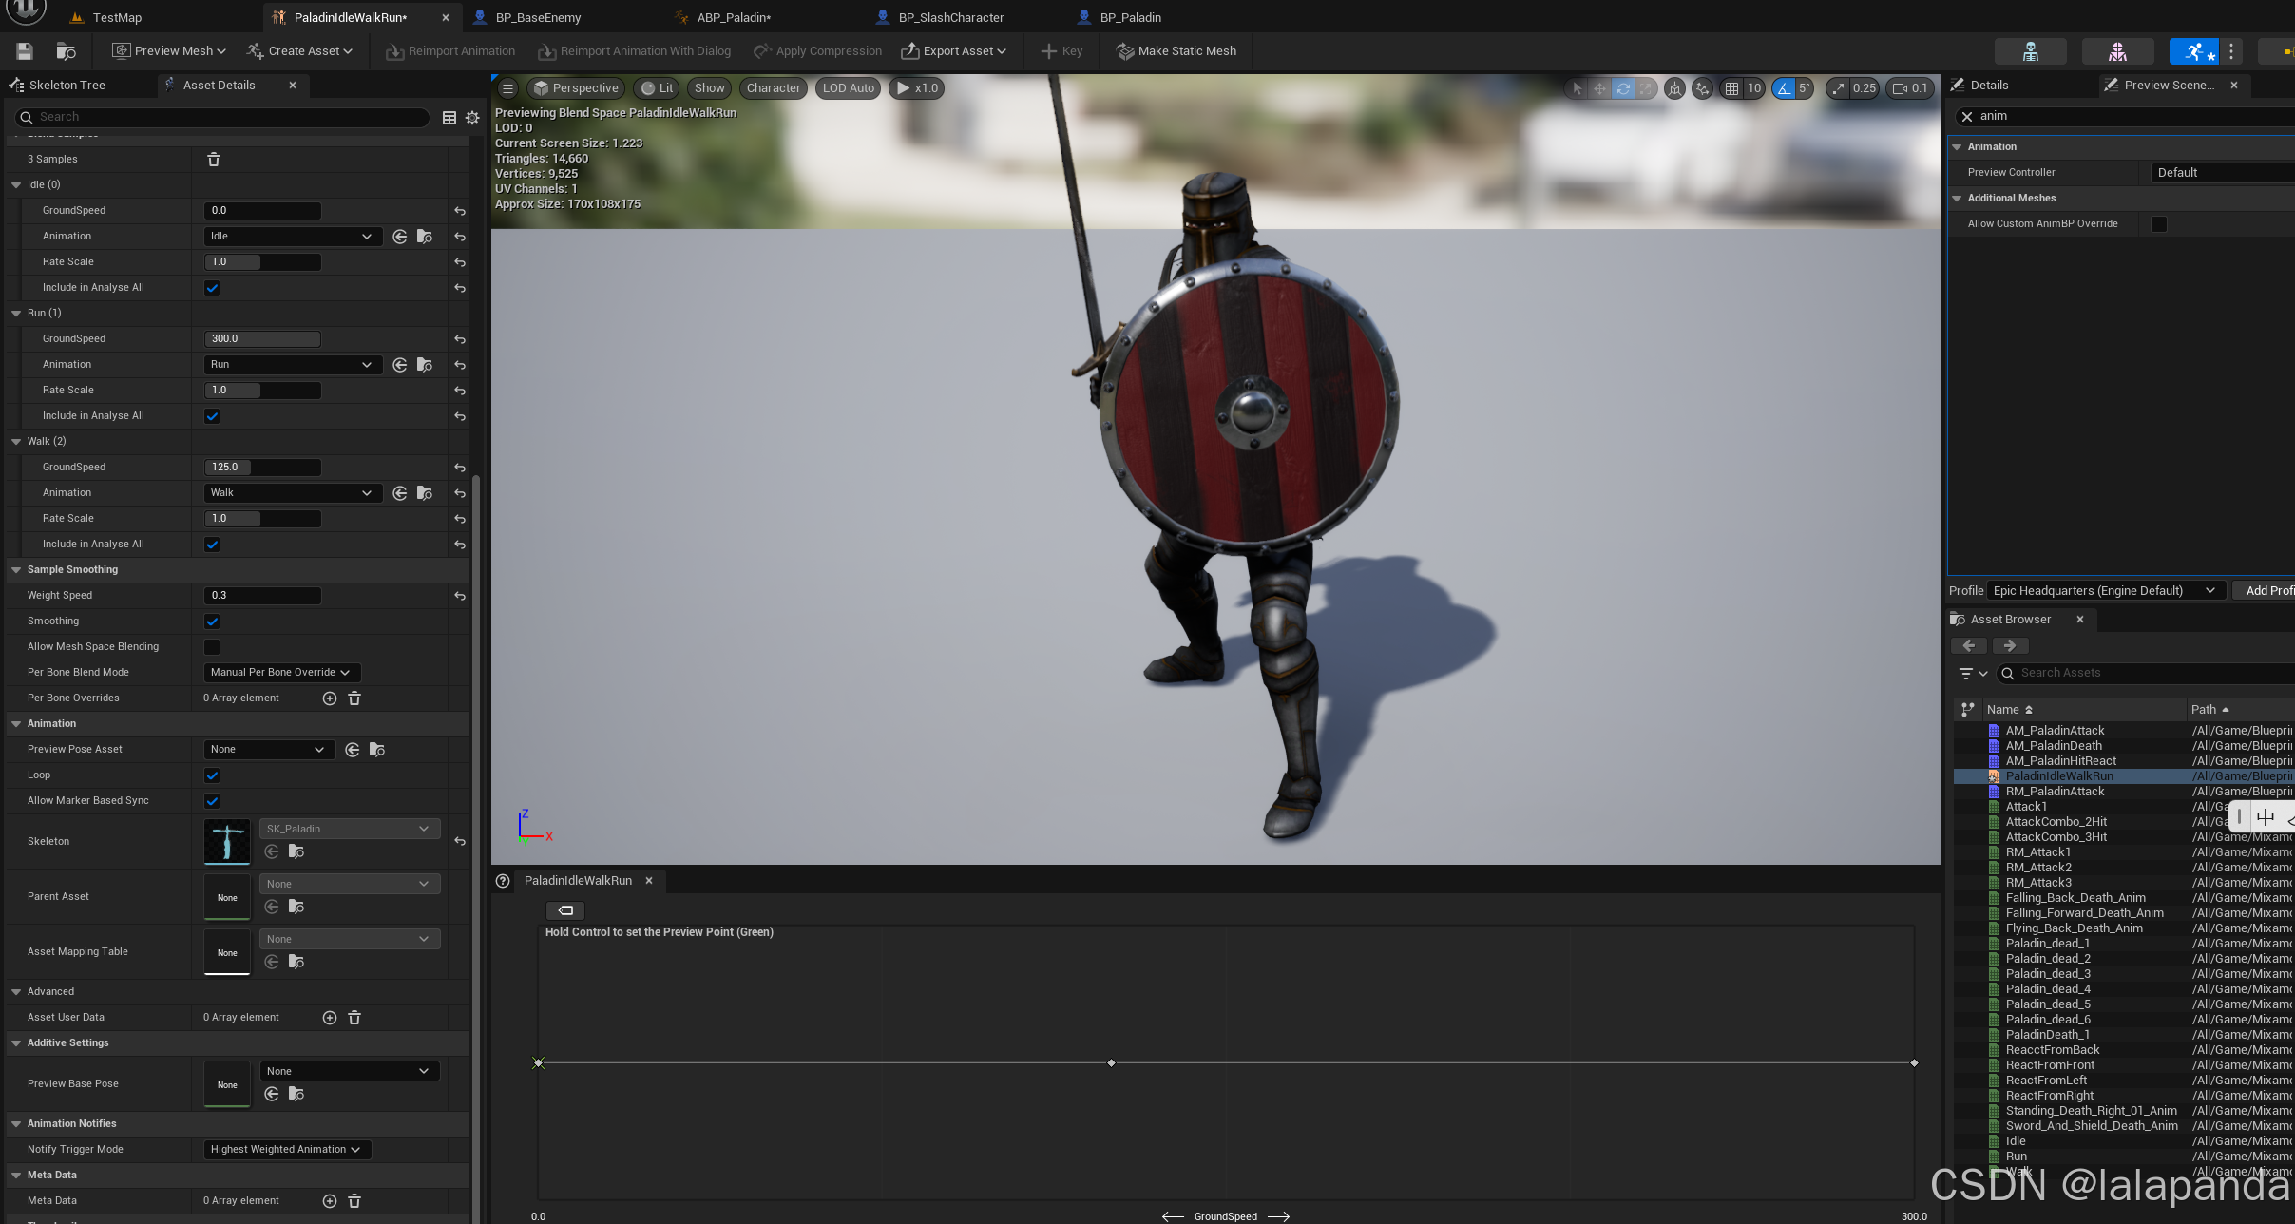The width and height of the screenshot is (2295, 1224).
Task: Open the Perspective view mode button
Action: (x=576, y=88)
